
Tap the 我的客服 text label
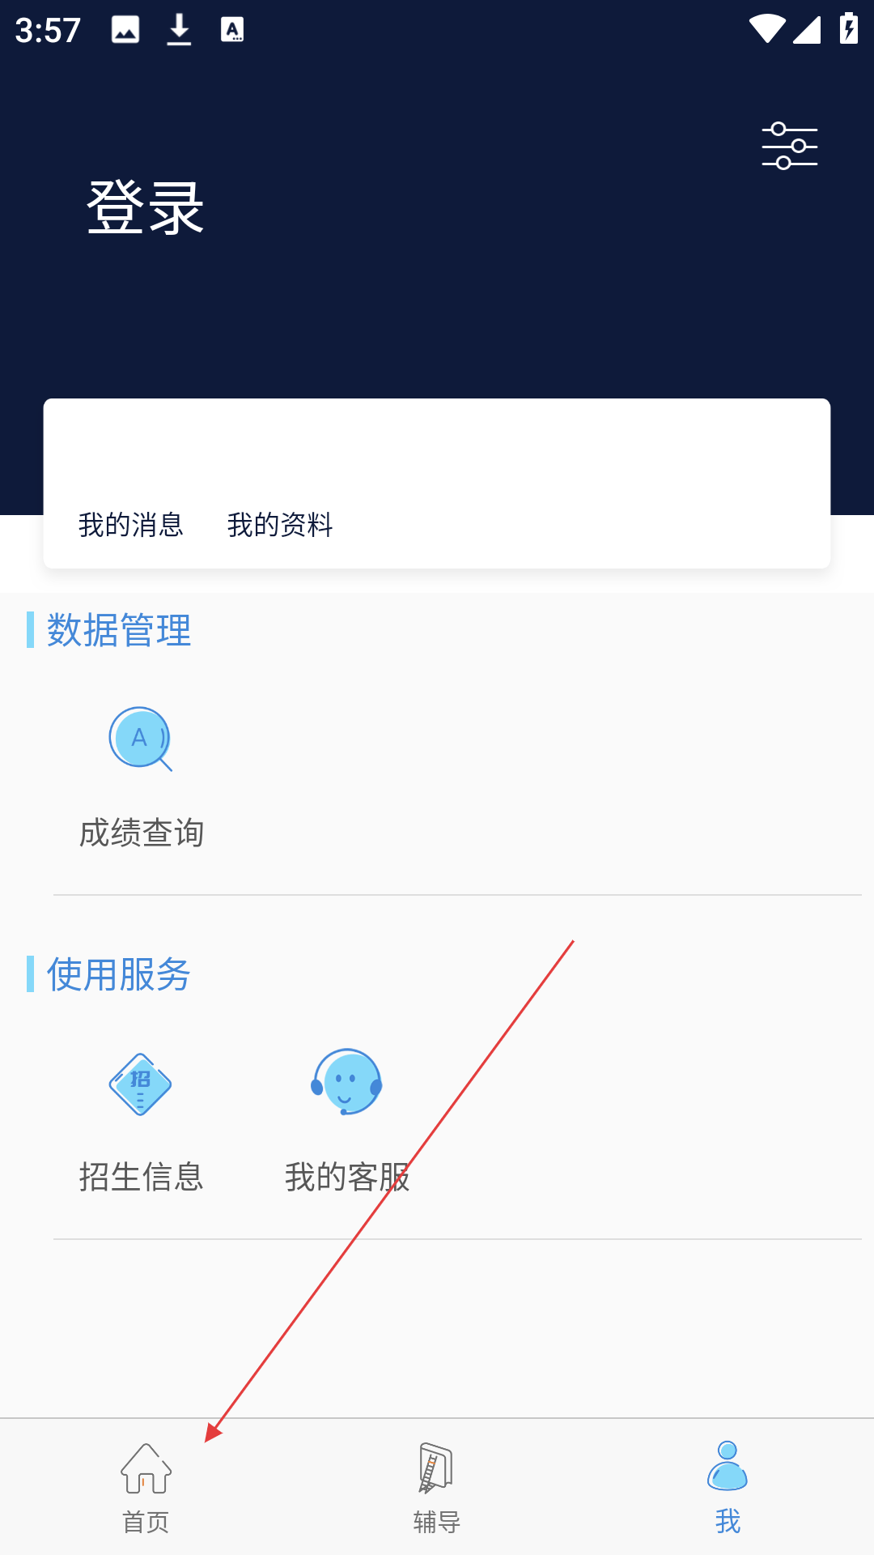[x=347, y=1177]
